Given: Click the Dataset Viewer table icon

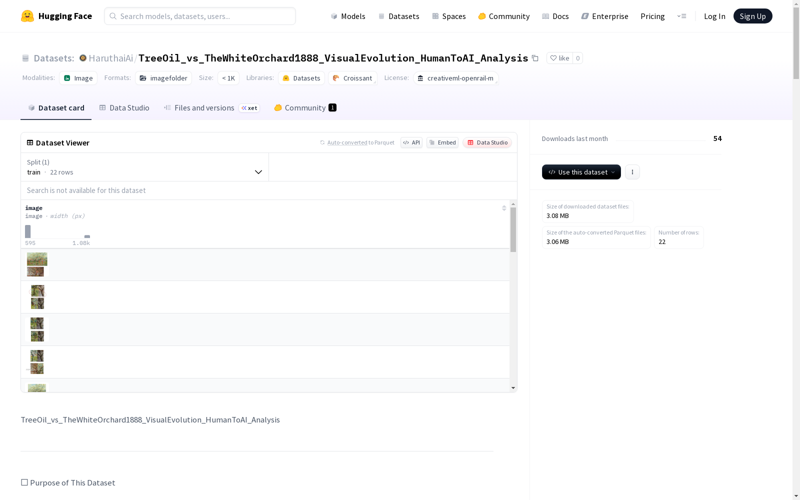Looking at the screenshot, I should (30, 142).
